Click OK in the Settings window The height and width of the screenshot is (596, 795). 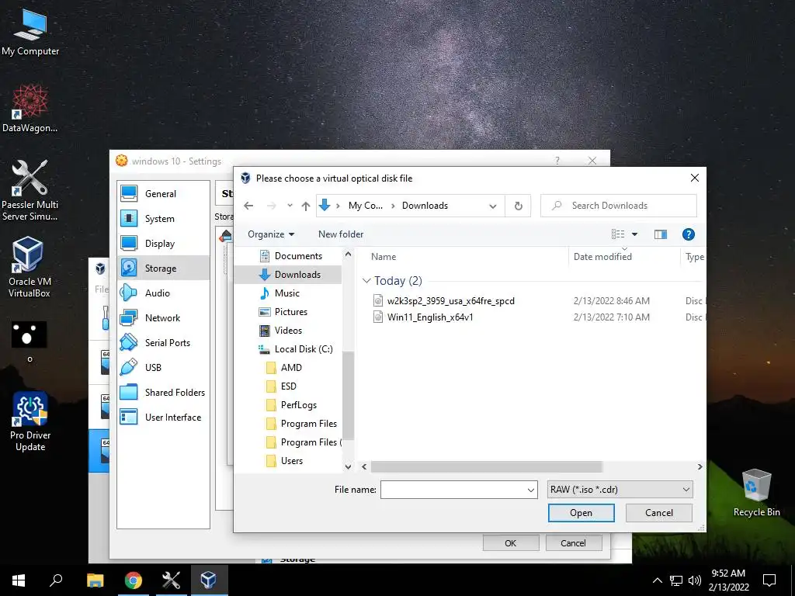(511, 542)
